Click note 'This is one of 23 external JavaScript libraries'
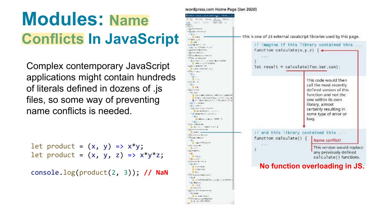The width and height of the screenshot is (375, 211). [x=301, y=37]
